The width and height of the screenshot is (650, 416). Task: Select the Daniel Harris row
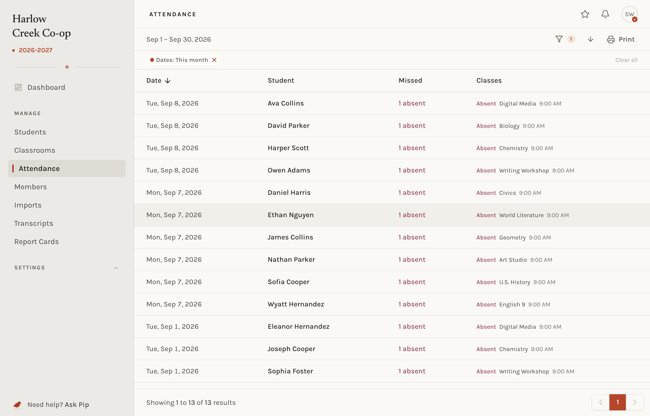392,193
